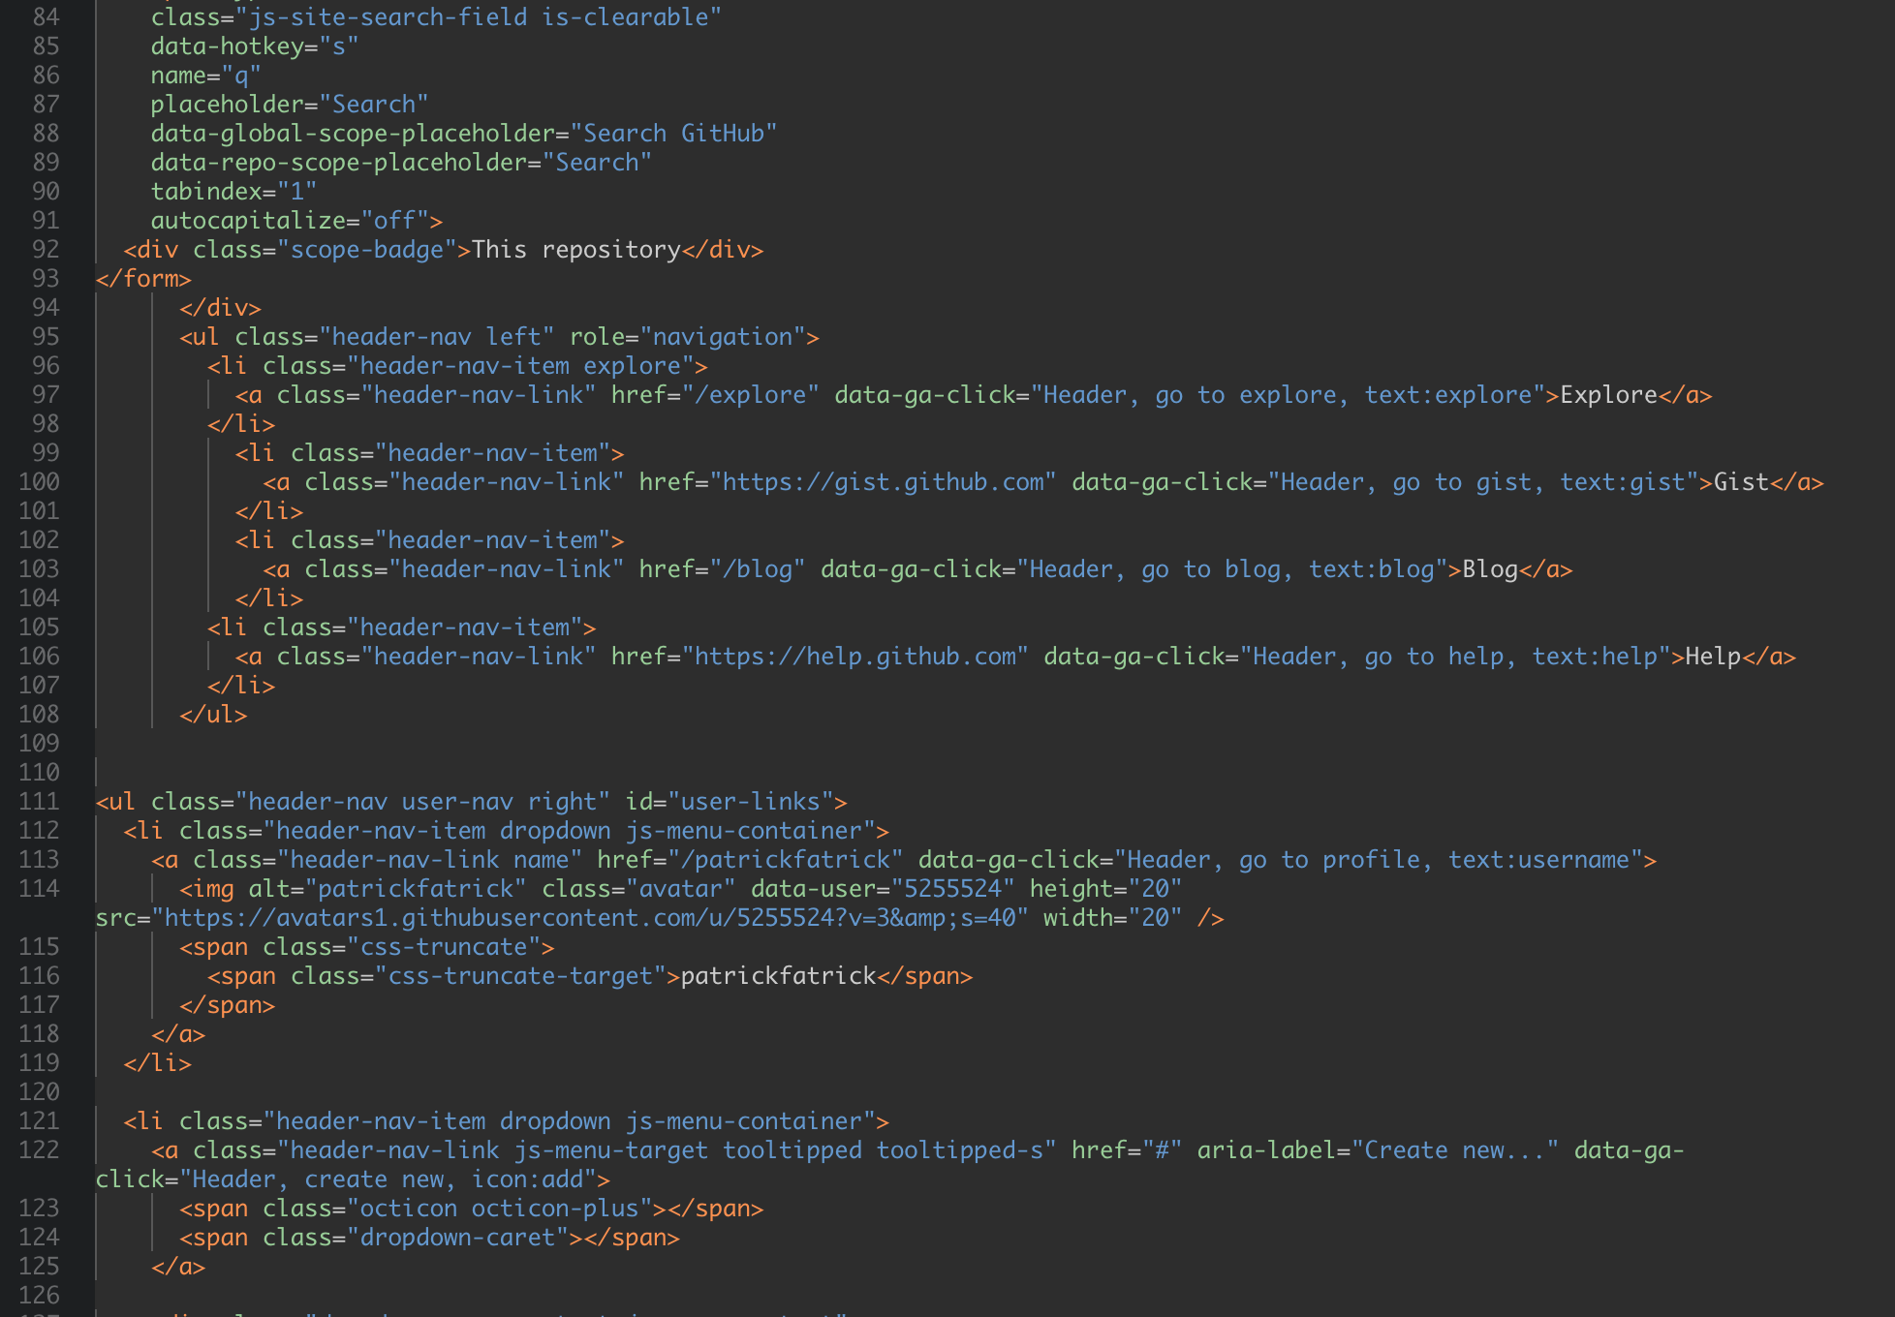The width and height of the screenshot is (1895, 1317).
Task: Click the "dropdown-caret" class value on line 124
Action: click(457, 1238)
